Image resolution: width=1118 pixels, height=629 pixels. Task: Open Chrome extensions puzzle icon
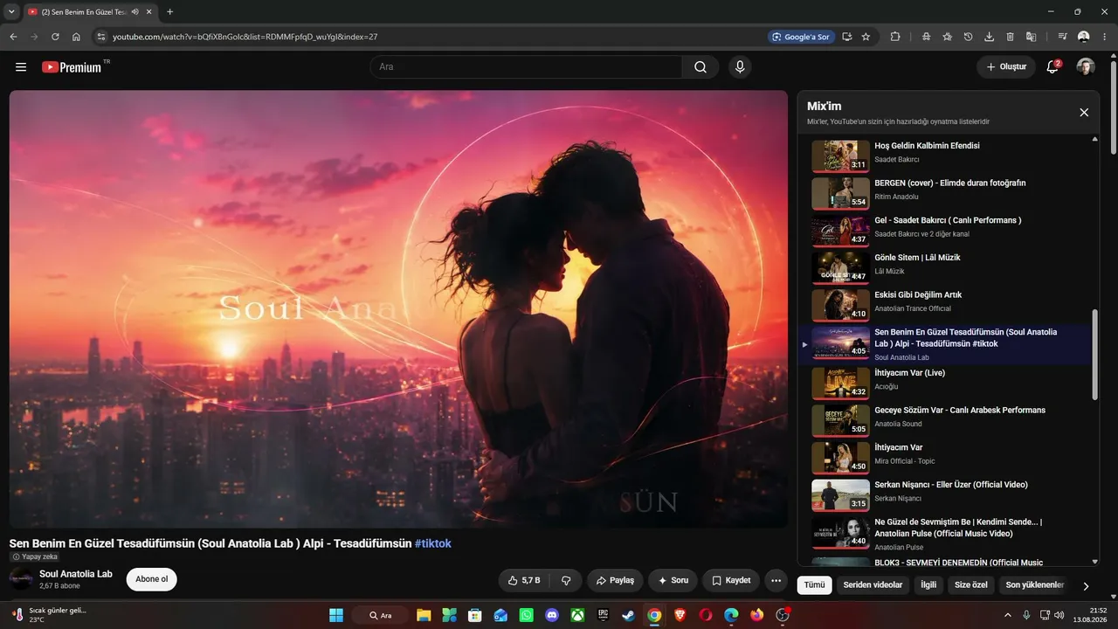895,37
